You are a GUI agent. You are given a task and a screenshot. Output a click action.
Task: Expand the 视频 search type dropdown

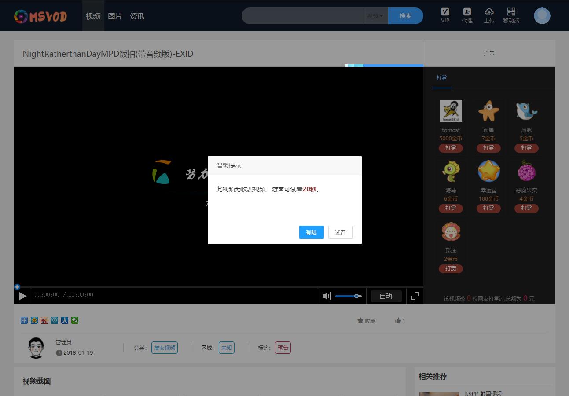point(376,16)
